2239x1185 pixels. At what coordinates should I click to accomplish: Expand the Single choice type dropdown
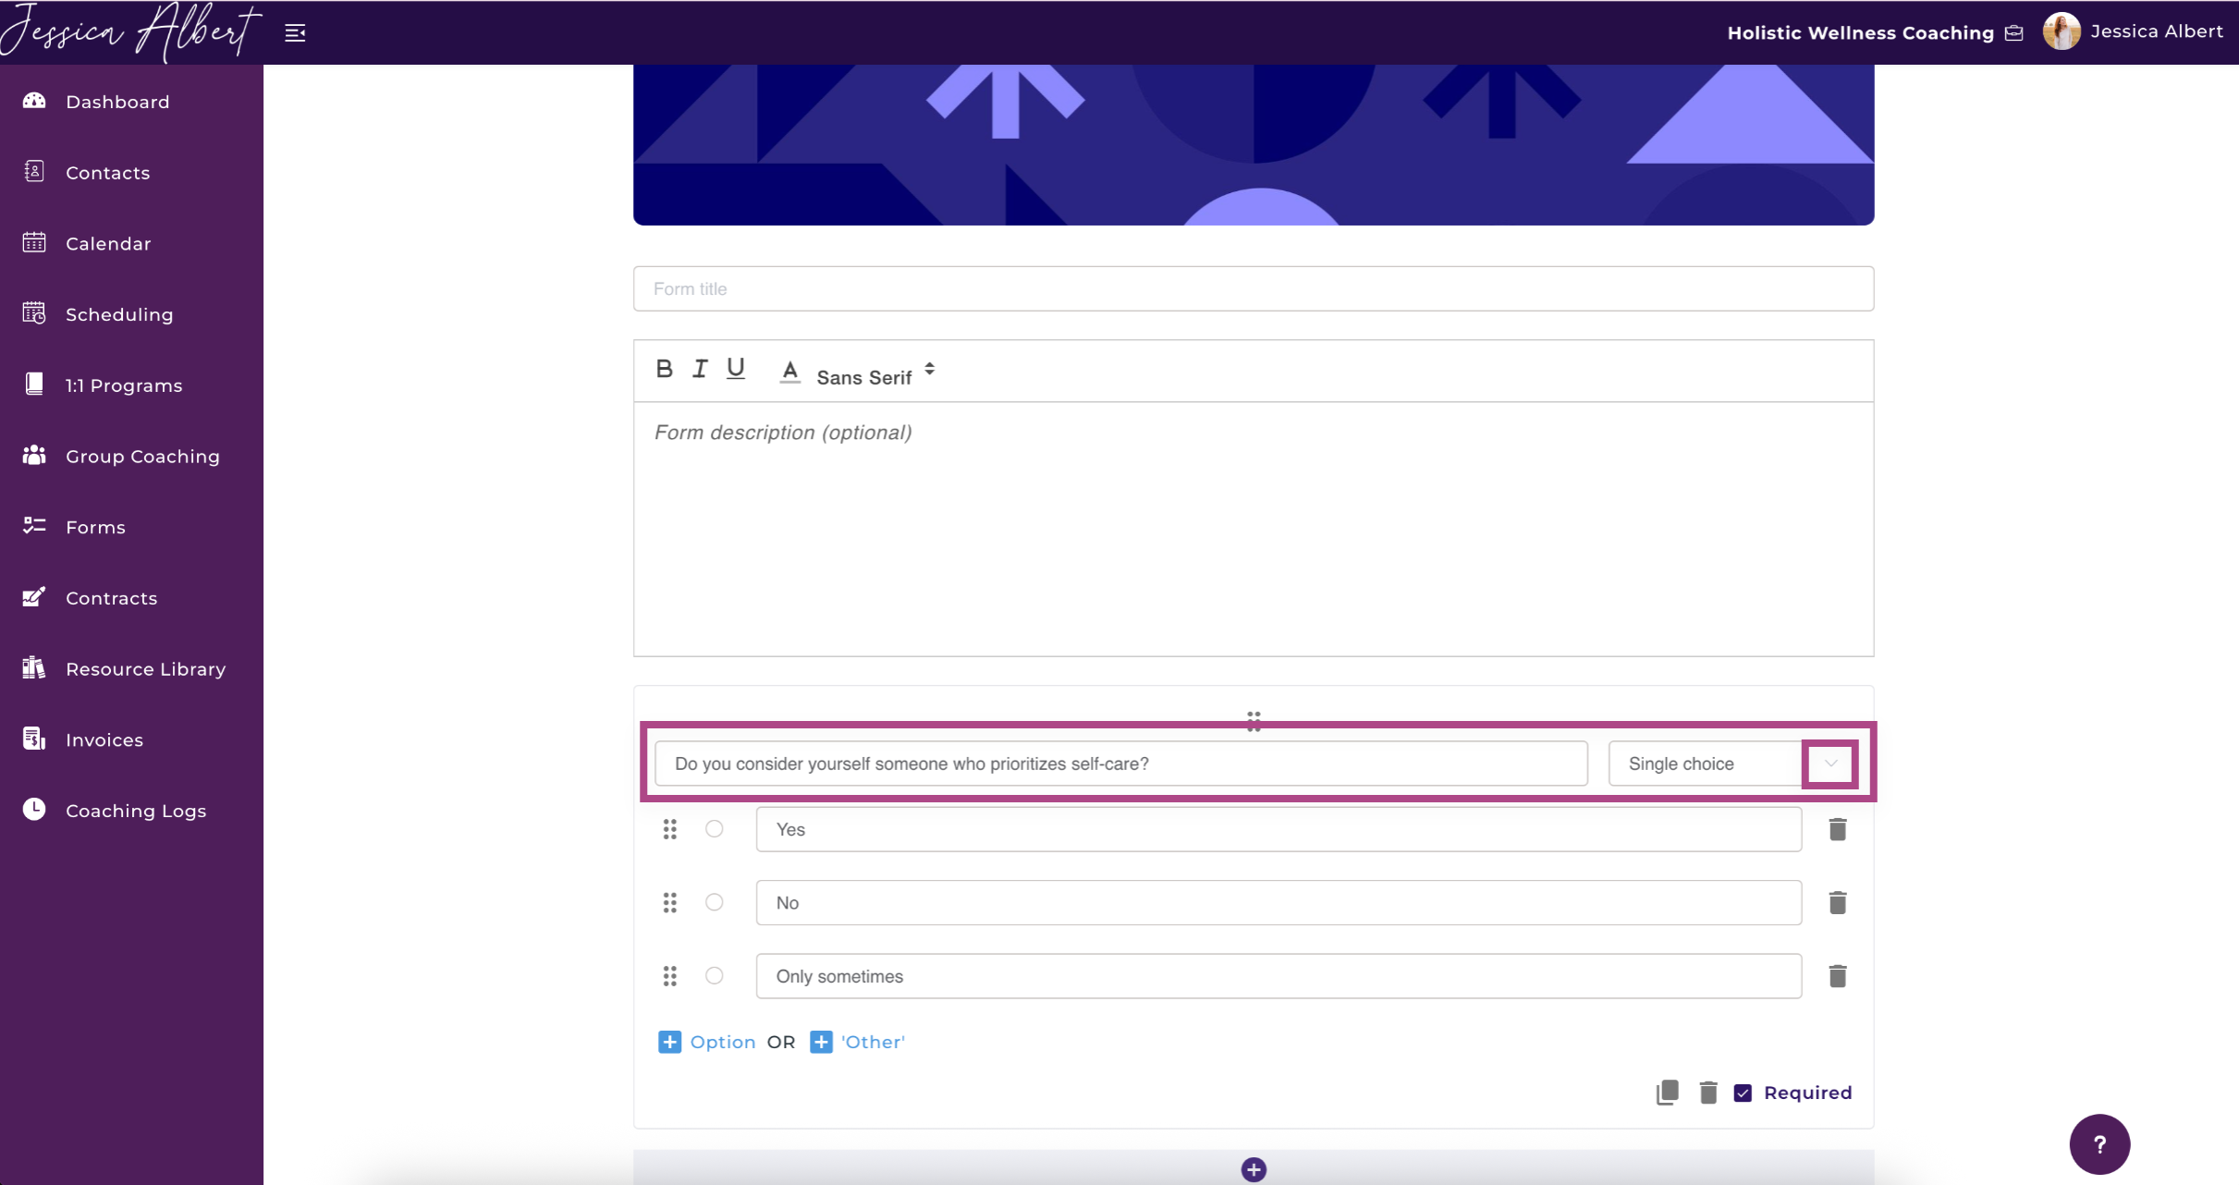pyautogui.click(x=1829, y=764)
